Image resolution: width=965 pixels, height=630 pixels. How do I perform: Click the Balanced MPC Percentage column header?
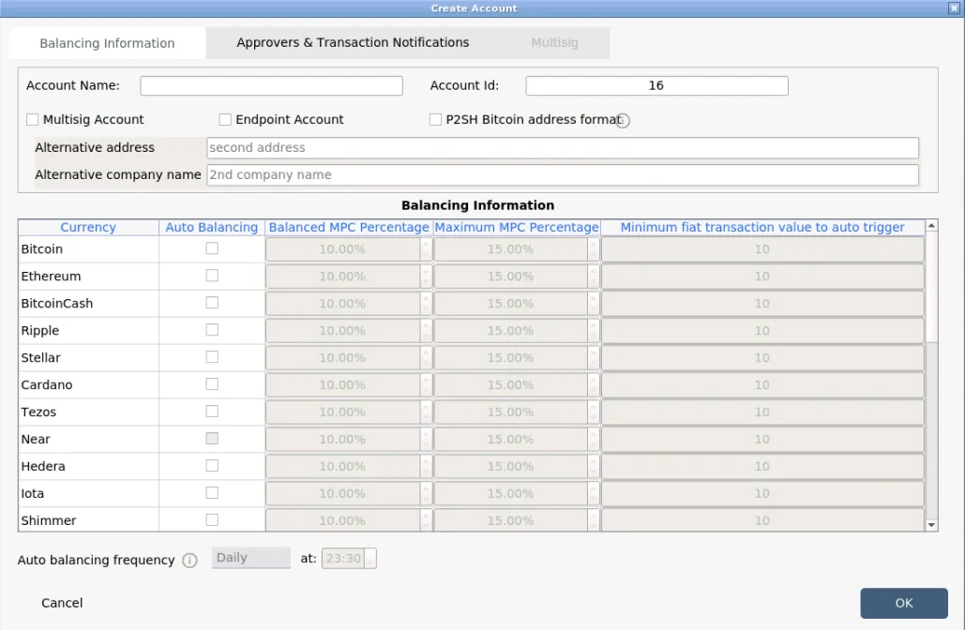pyautogui.click(x=349, y=227)
